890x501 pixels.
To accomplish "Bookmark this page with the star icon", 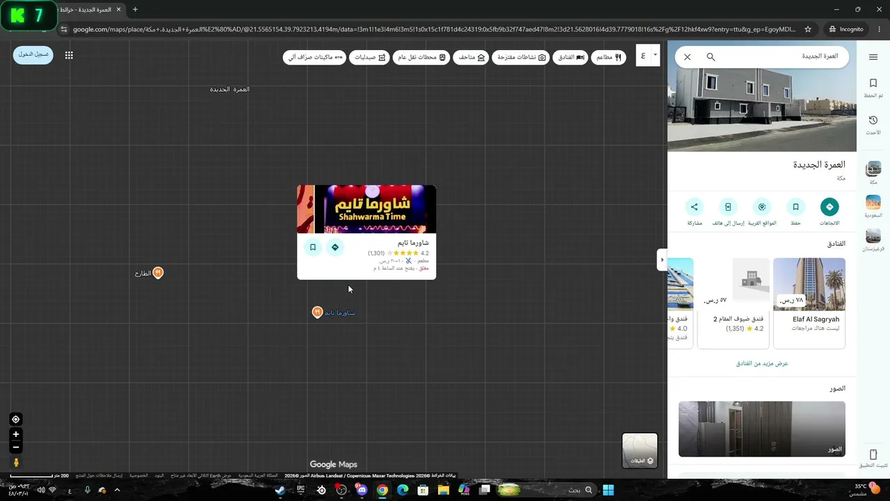I will tap(808, 29).
